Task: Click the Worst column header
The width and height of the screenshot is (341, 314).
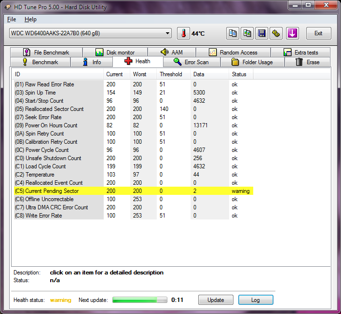Action: click(x=143, y=74)
